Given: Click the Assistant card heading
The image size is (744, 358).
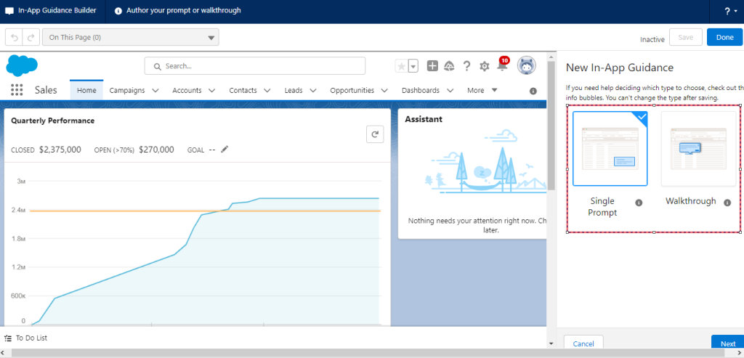Looking at the screenshot, I should click(x=424, y=119).
